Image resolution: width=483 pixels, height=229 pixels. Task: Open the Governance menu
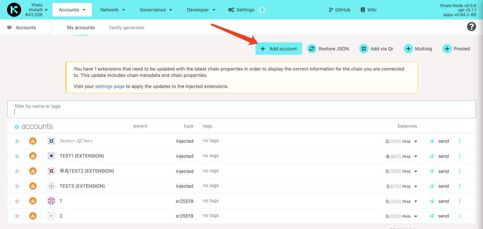tap(155, 10)
